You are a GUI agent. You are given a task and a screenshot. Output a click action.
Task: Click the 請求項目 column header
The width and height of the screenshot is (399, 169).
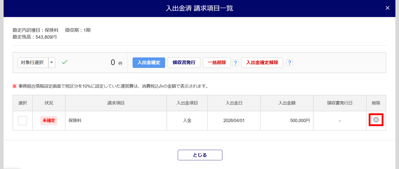click(x=116, y=103)
